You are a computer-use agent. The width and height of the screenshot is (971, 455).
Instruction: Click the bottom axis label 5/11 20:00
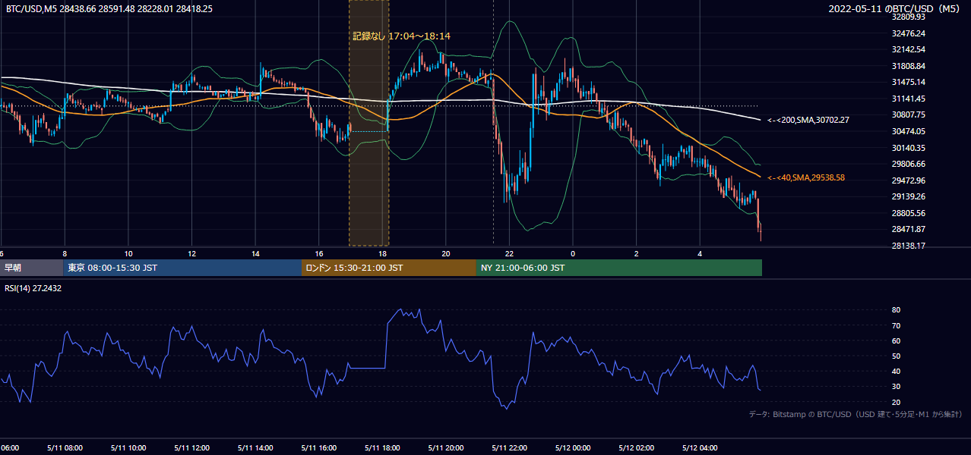446,447
